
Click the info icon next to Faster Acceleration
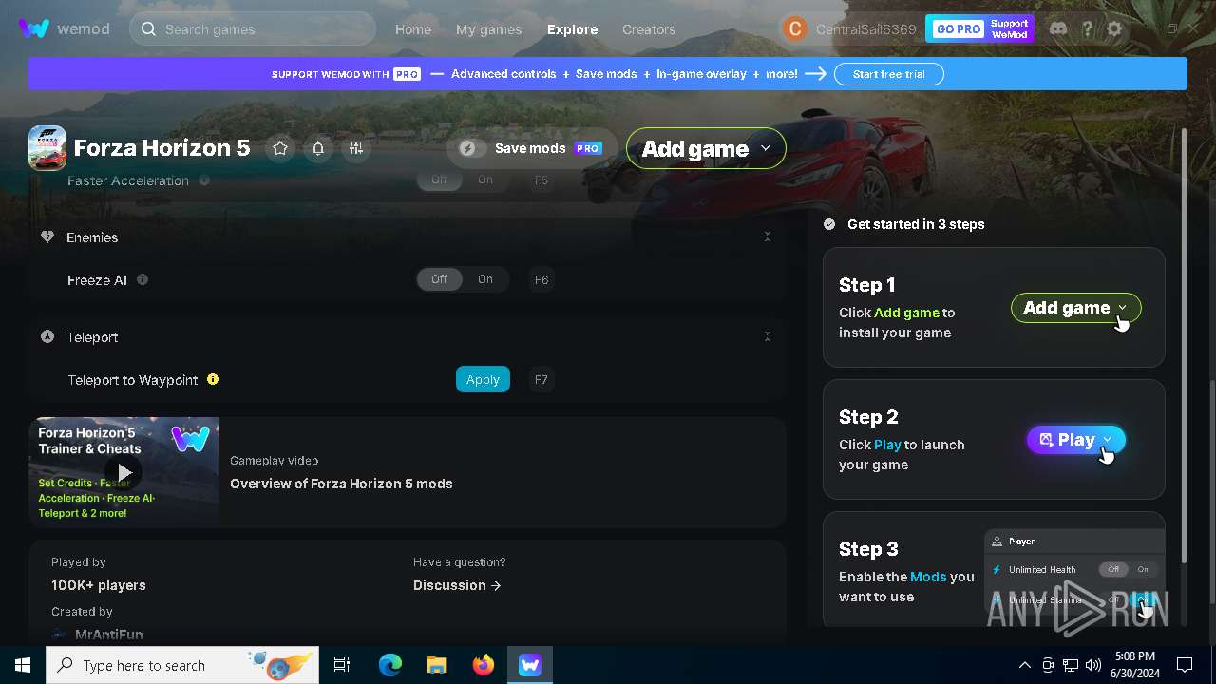coord(204,180)
